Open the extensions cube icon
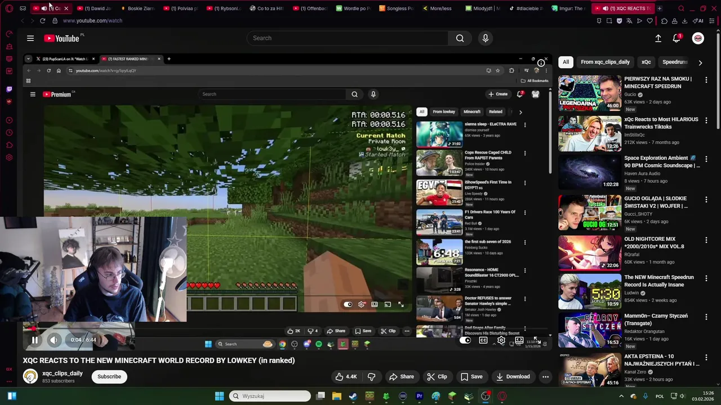This screenshot has height=405, width=721. coord(664,21)
